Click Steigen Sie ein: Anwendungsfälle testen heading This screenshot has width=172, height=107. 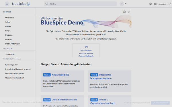pos(66,64)
